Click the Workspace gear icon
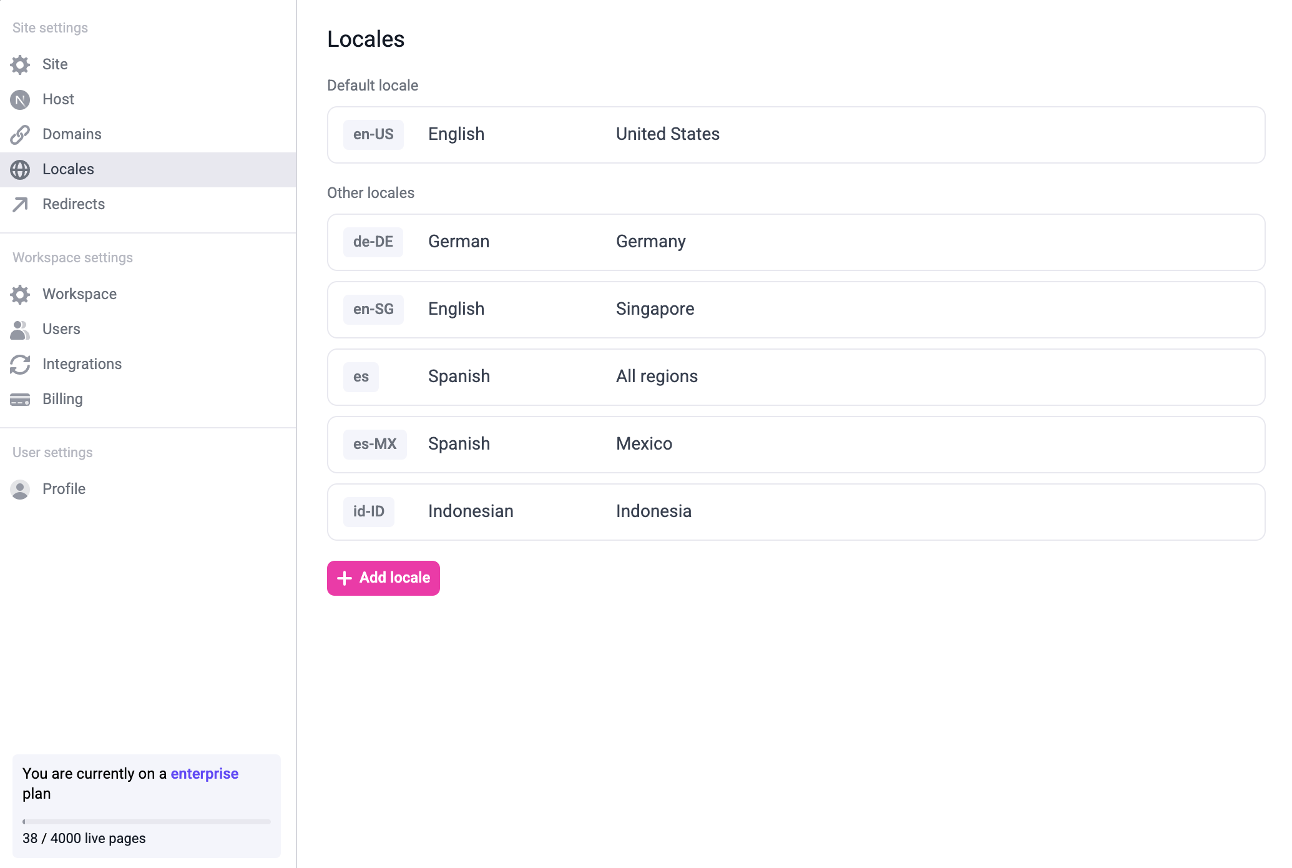This screenshot has width=1292, height=868. [x=20, y=294]
